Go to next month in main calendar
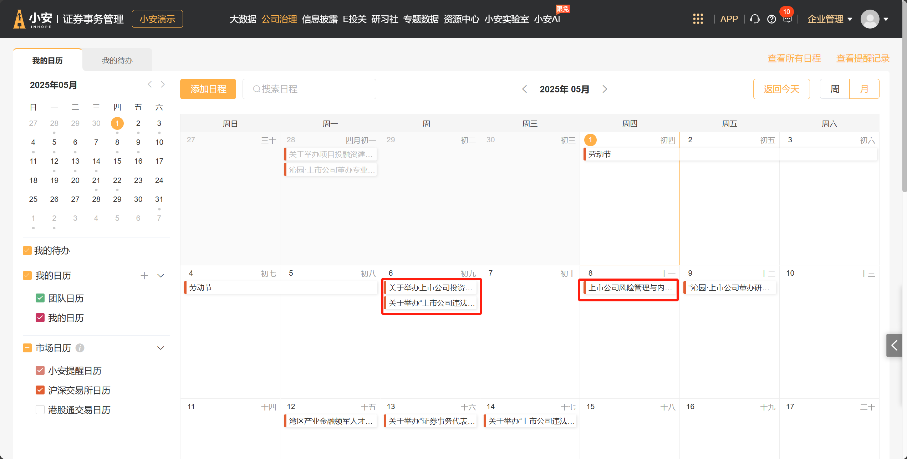The image size is (907, 459). (605, 89)
